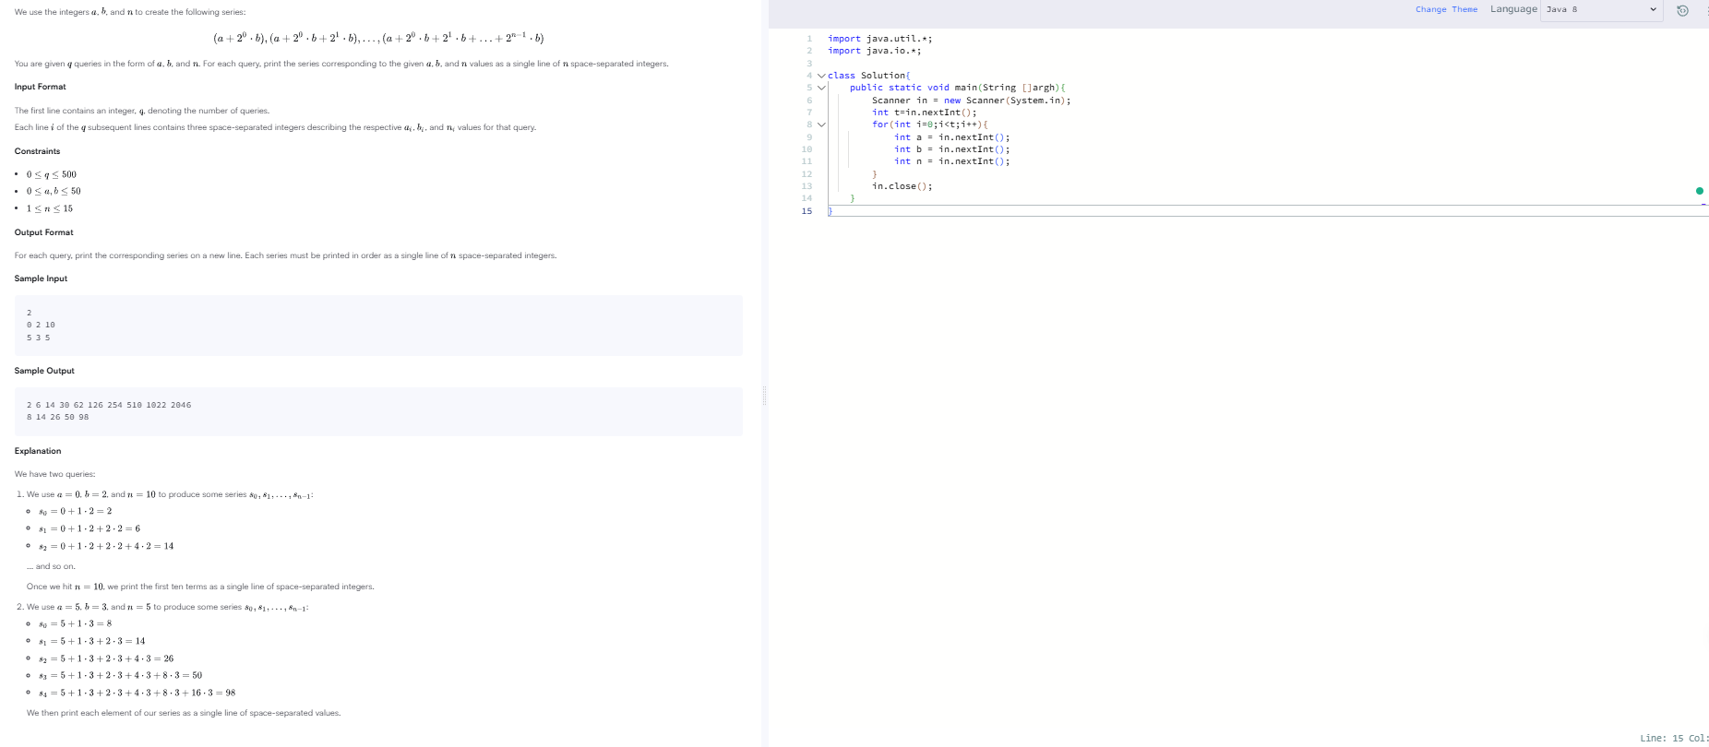Click the '0 2 10' sample input line

pos(41,325)
